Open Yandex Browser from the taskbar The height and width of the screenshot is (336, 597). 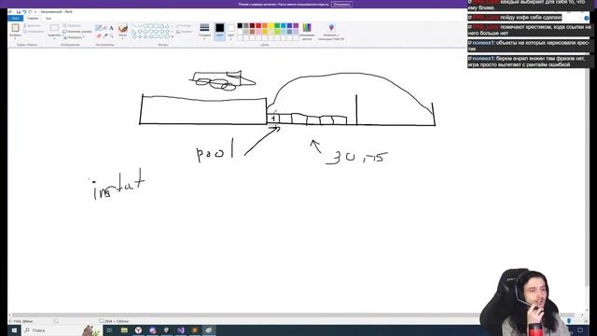[138, 330]
